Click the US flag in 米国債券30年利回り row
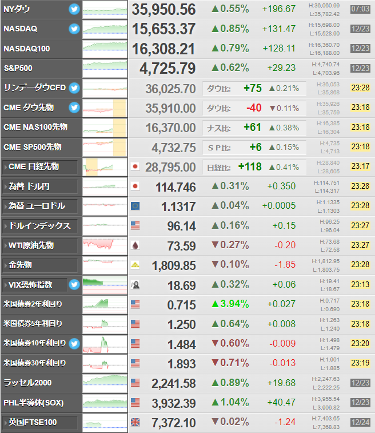Viewport: 375px width, 433px height. point(135,363)
